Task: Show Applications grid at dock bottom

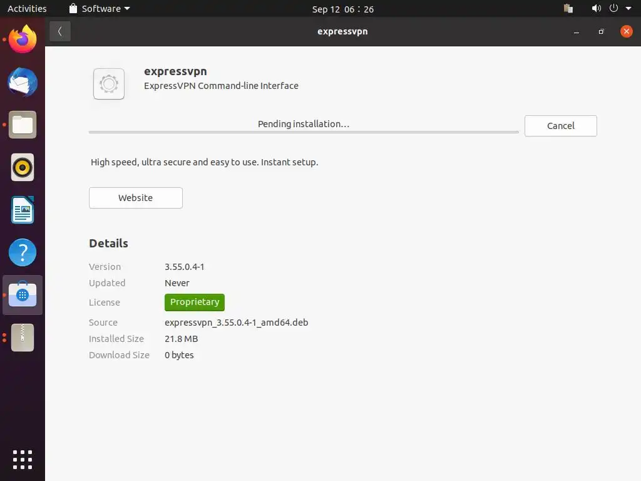Action: pos(23,460)
